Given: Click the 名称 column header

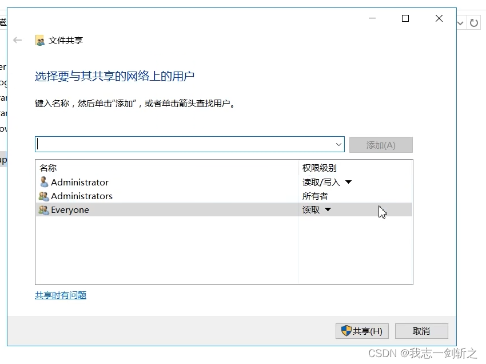Looking at the screenshot, I should pos(48,168).
